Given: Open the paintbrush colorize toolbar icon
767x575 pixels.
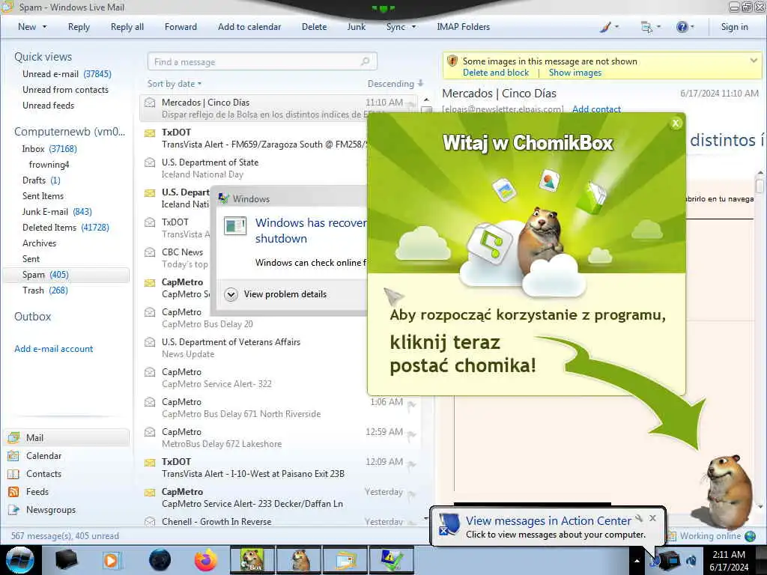Looking at the screenshot, I should pyautogui.click(x=605, y=27).
